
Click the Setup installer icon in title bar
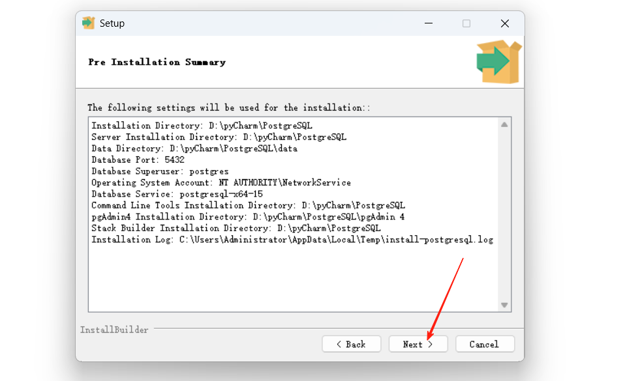89,23
